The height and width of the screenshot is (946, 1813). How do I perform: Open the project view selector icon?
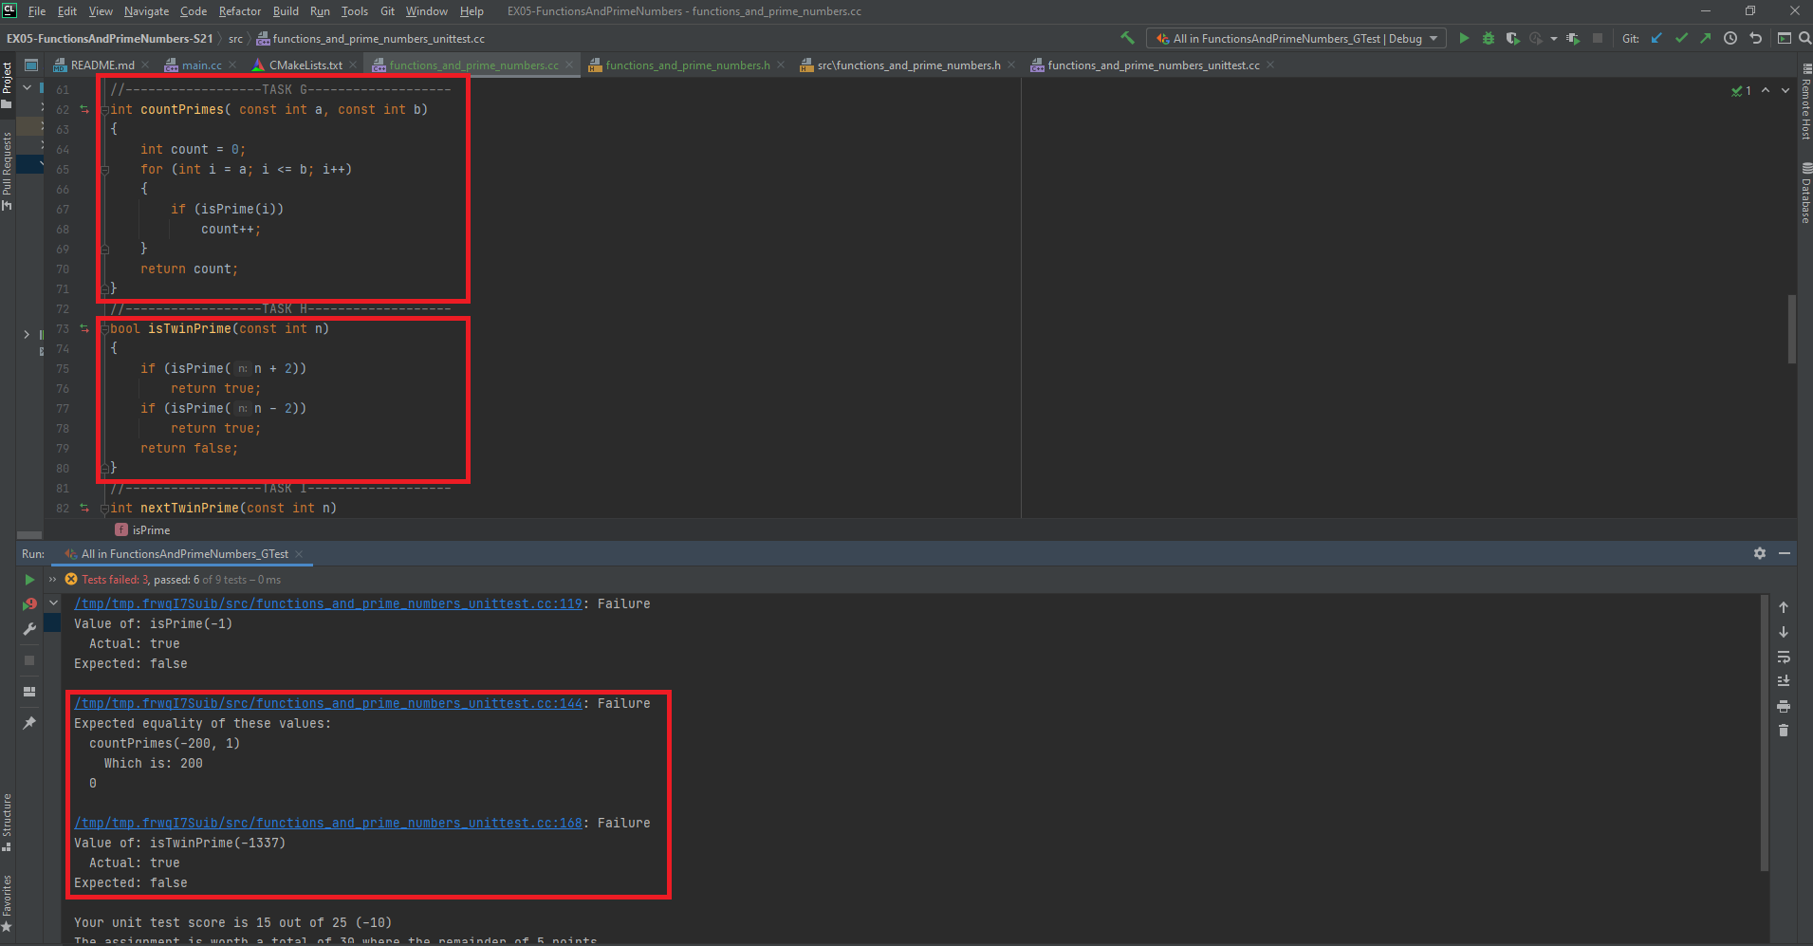pyautogui.click(x=31, y=65)
